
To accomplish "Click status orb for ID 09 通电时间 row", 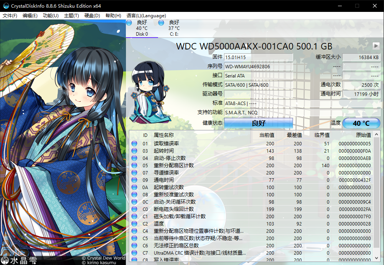I will [134, 180].
